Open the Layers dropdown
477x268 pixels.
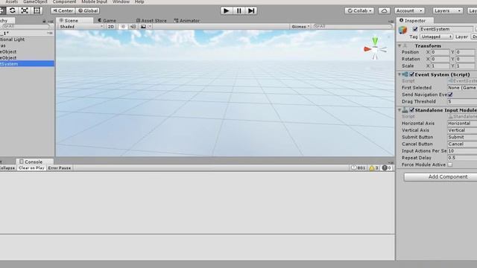click(447, 10)
